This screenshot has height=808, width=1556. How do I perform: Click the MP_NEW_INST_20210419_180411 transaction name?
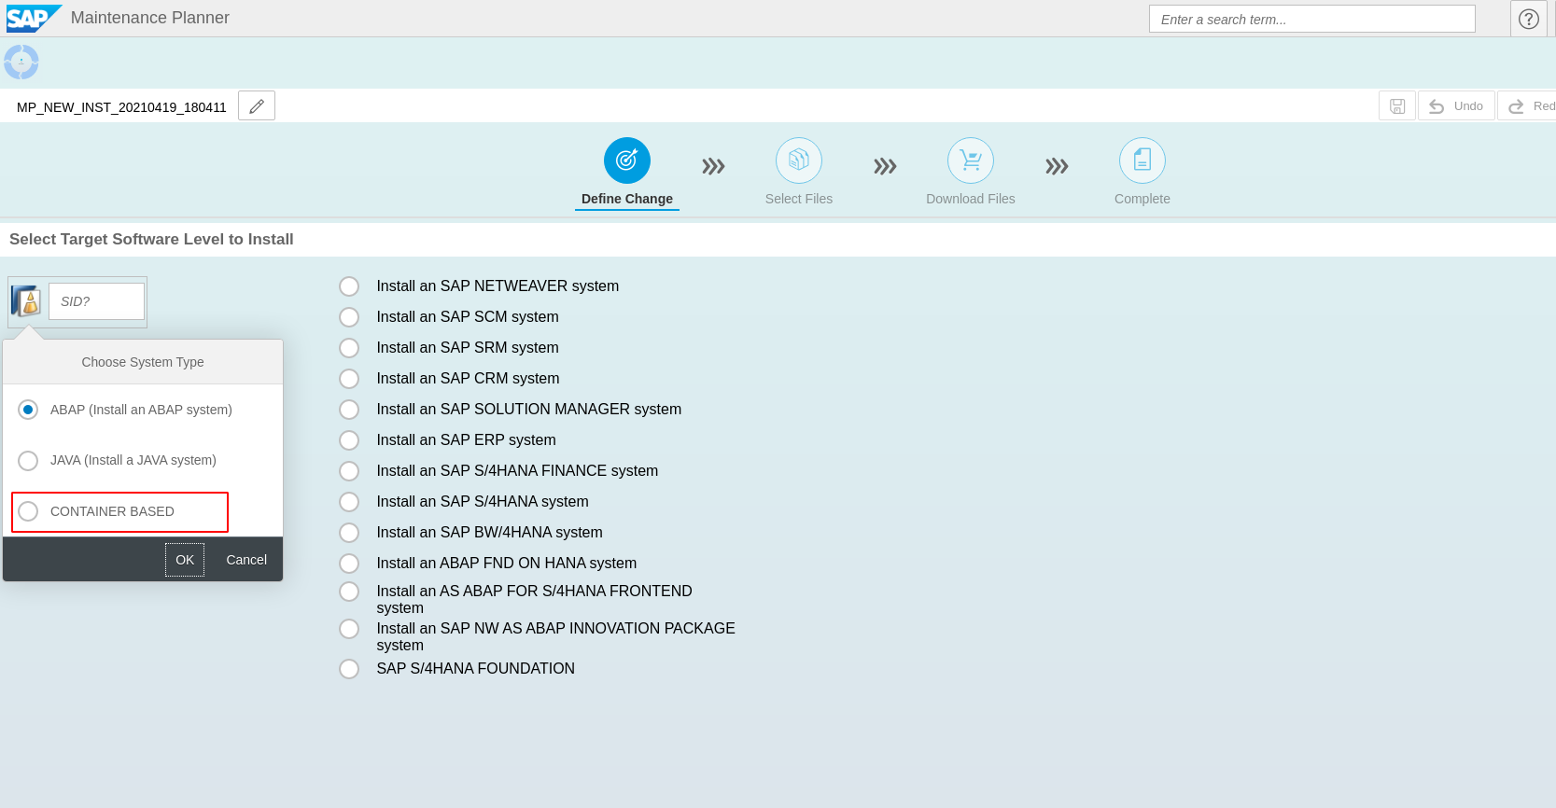[121, 107]
